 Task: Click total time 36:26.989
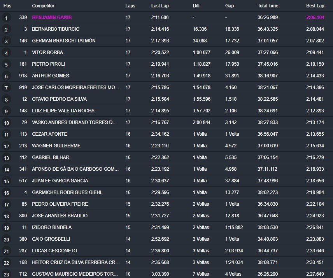(268, 17)
